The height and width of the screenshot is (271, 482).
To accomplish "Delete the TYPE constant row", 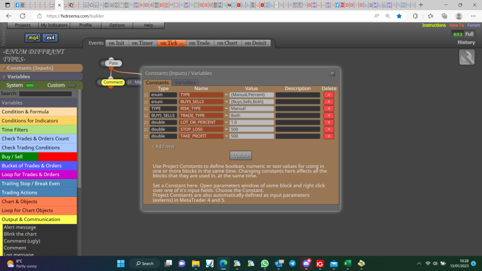I will 329,95.
